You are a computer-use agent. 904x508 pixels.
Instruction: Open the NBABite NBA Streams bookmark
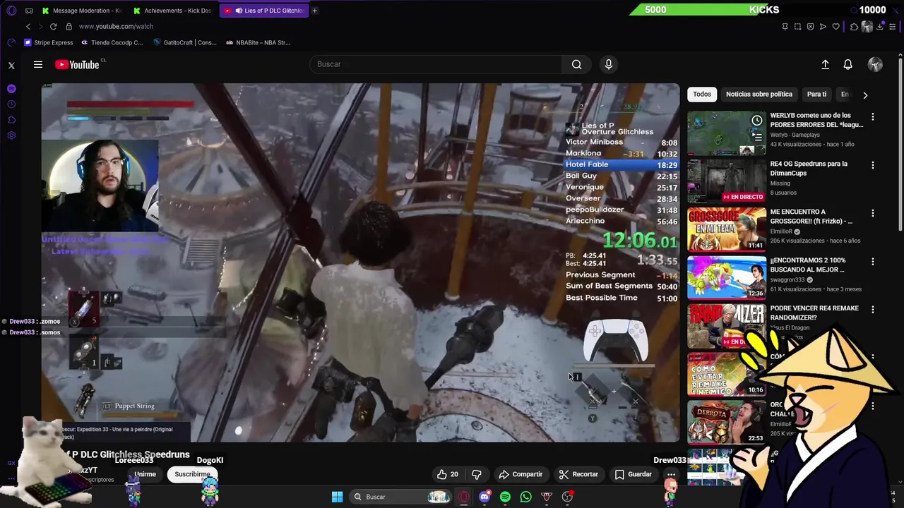point(258,42)
